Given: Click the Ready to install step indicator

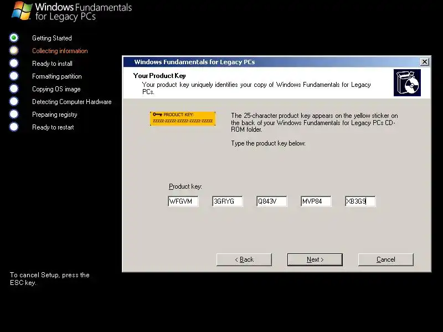Looking at the screenshot, I should [x=13, y=63].
